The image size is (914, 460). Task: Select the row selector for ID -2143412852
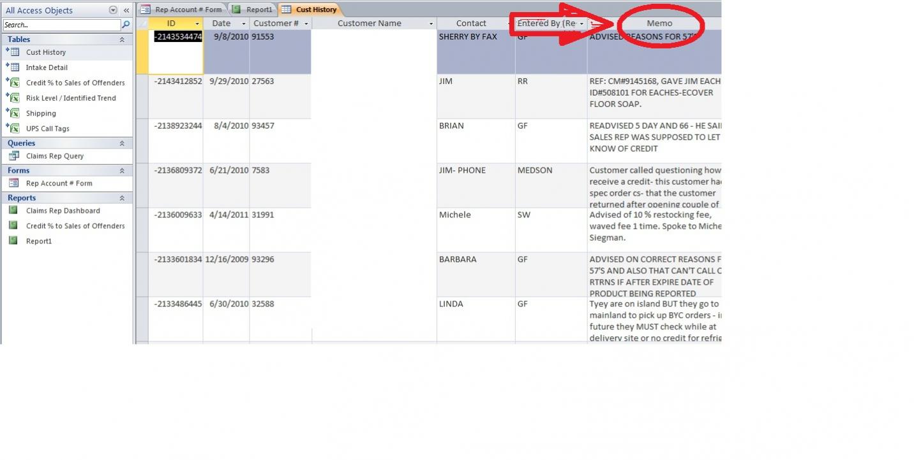(144, 96)
